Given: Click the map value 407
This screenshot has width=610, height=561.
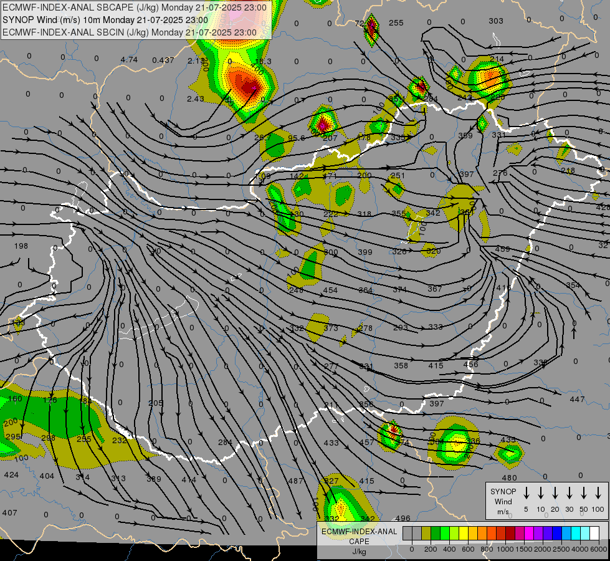Looking at the screenshot, I should pyautogui.click(x=10, y=513).
